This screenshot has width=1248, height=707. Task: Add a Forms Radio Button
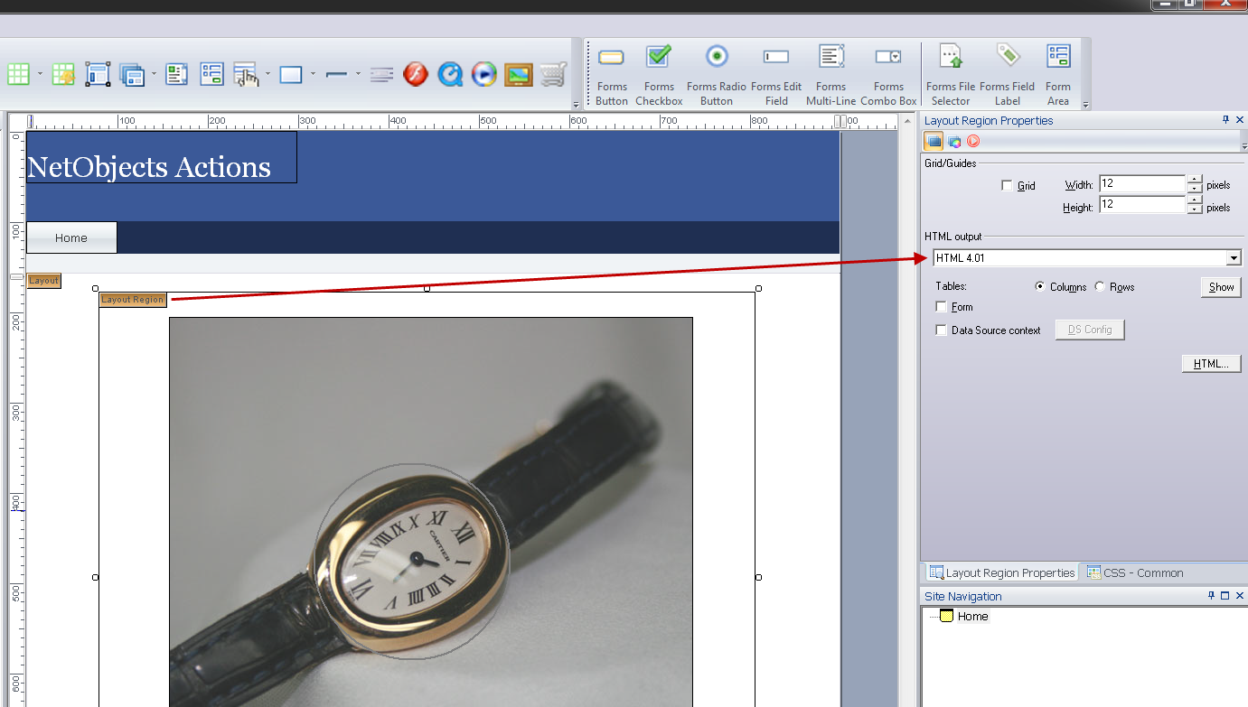717,76
